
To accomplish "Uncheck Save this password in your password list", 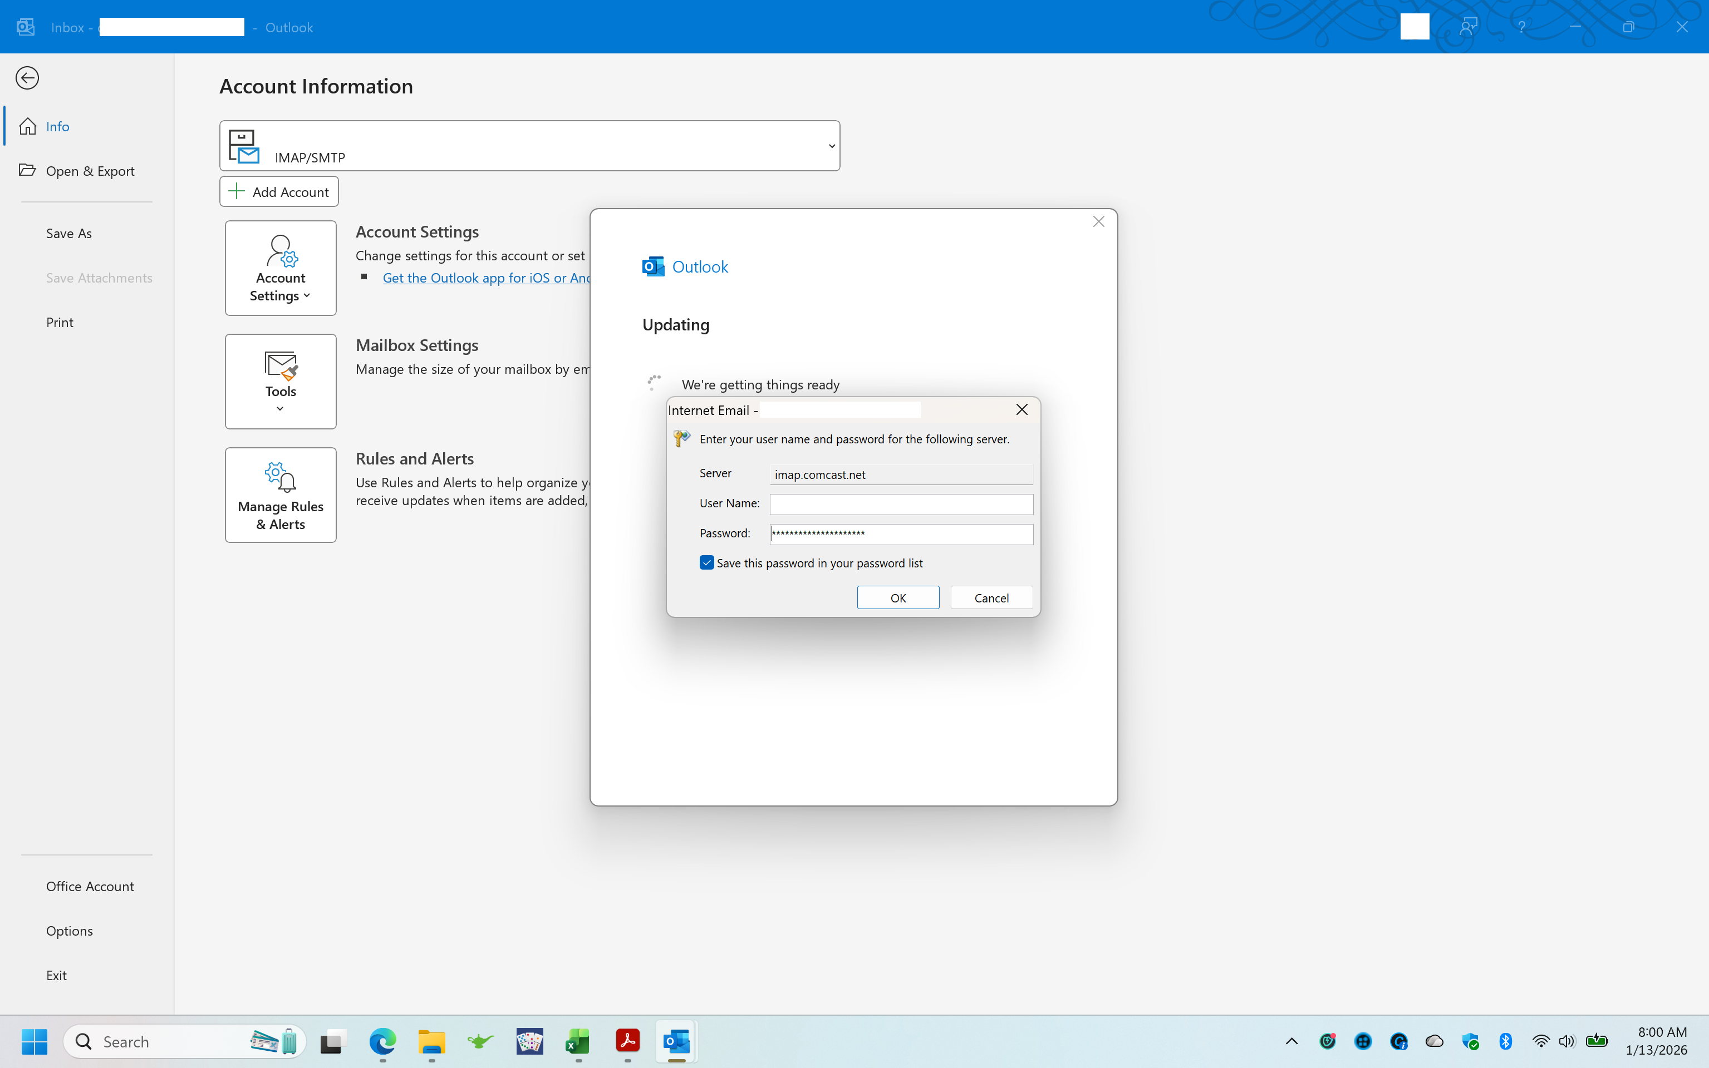I will (707, 563).
